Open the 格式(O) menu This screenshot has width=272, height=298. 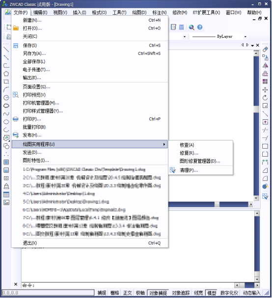pos(99,13)
